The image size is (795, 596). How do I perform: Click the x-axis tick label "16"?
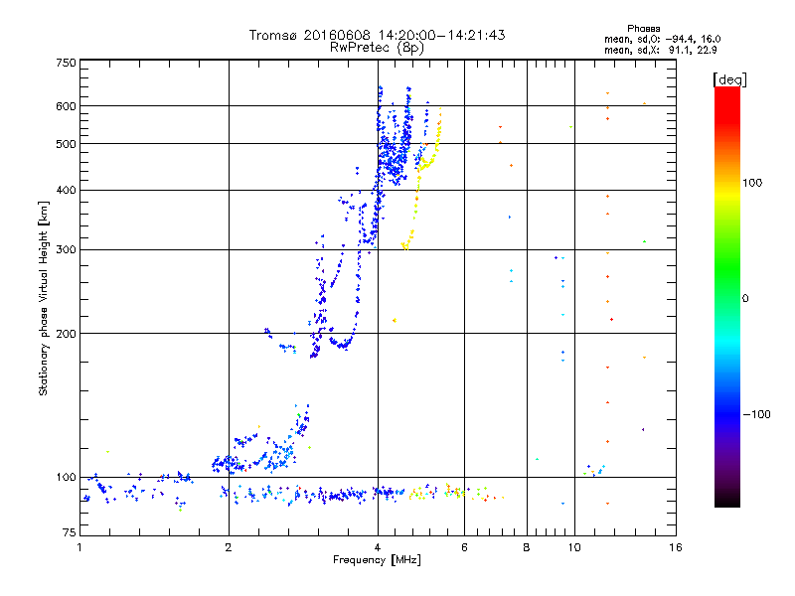click(x=676, y=547)
